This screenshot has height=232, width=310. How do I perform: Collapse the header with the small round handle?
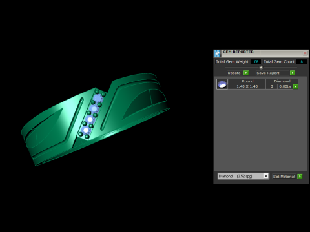point(261,68)
